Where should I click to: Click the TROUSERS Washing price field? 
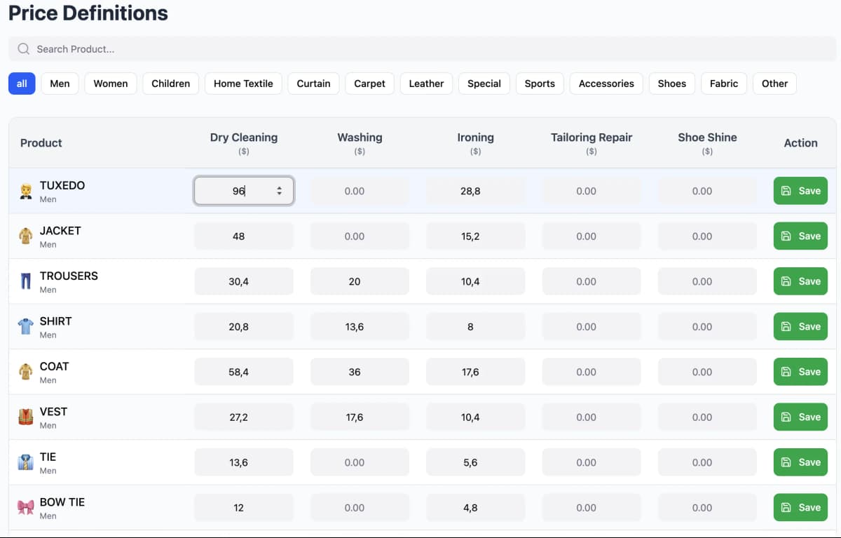pos(360,281)
